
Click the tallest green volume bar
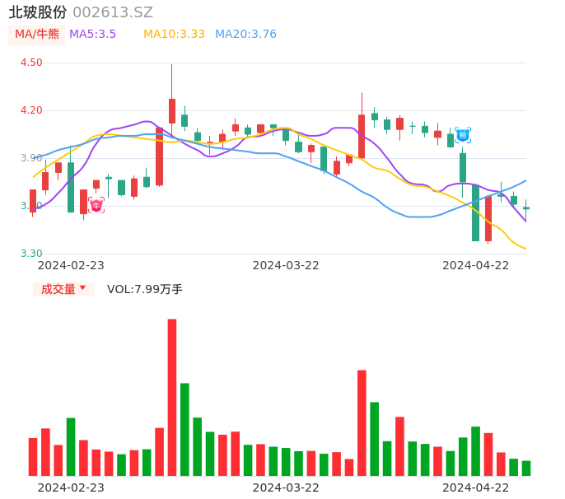184,429
